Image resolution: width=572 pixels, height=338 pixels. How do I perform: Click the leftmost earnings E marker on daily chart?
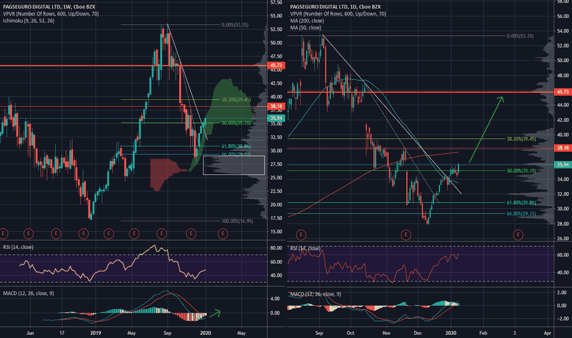click(x=301, y=235)
